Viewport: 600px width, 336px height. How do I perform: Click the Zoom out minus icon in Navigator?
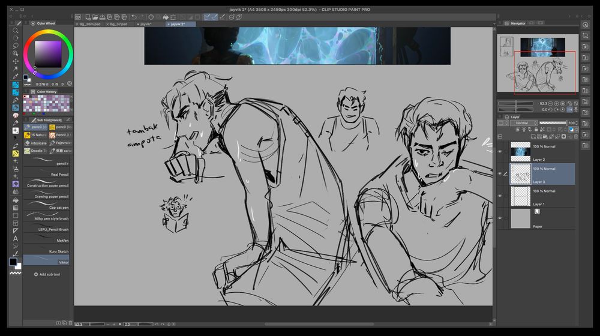[550, 103]
